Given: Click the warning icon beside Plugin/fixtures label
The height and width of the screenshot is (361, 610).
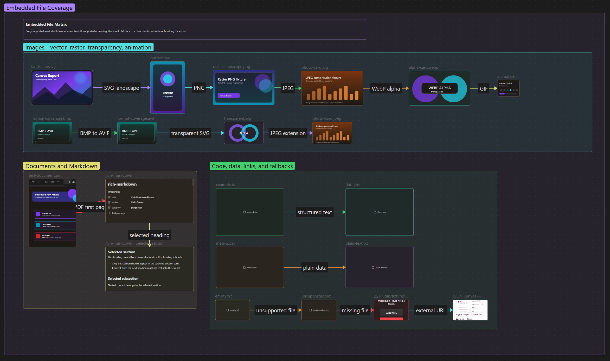Looking at the screenshot, I should 376,296.
